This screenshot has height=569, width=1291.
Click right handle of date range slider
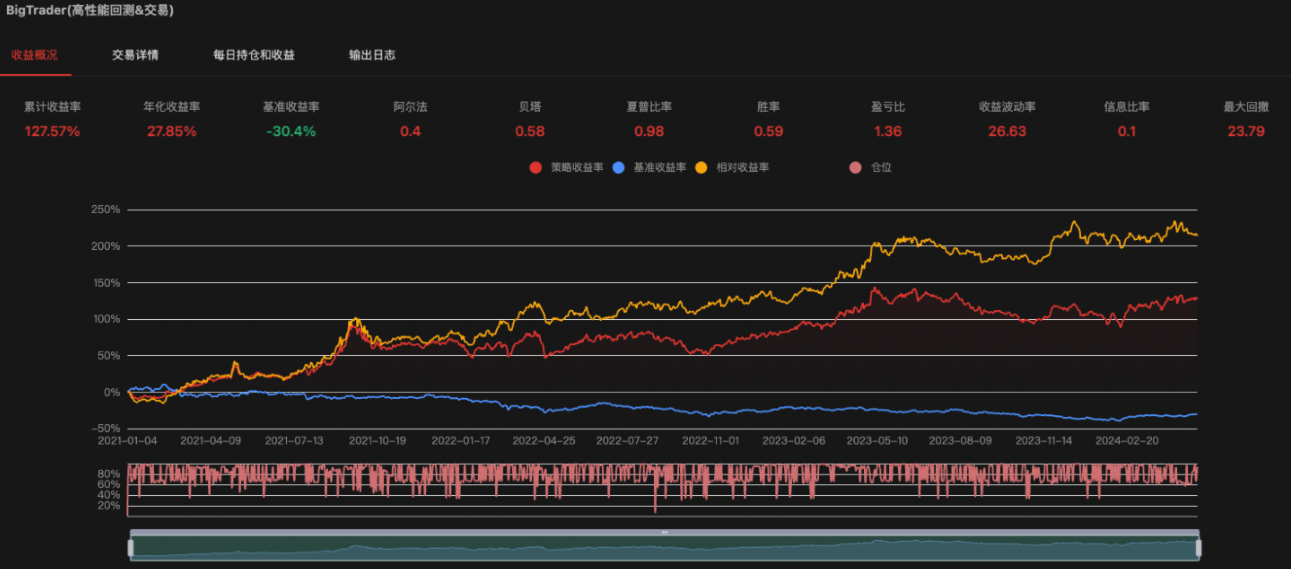[1198, 548]
